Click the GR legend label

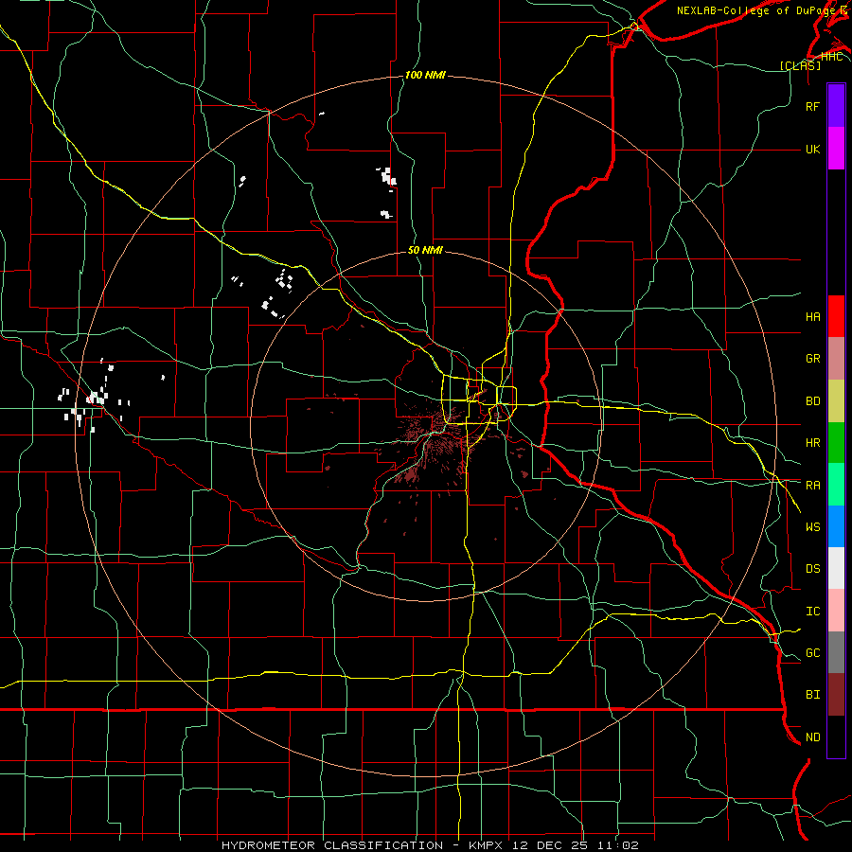[x=812, y=359]
